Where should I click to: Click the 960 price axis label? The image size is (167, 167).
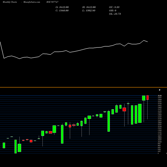click(159, 146)
